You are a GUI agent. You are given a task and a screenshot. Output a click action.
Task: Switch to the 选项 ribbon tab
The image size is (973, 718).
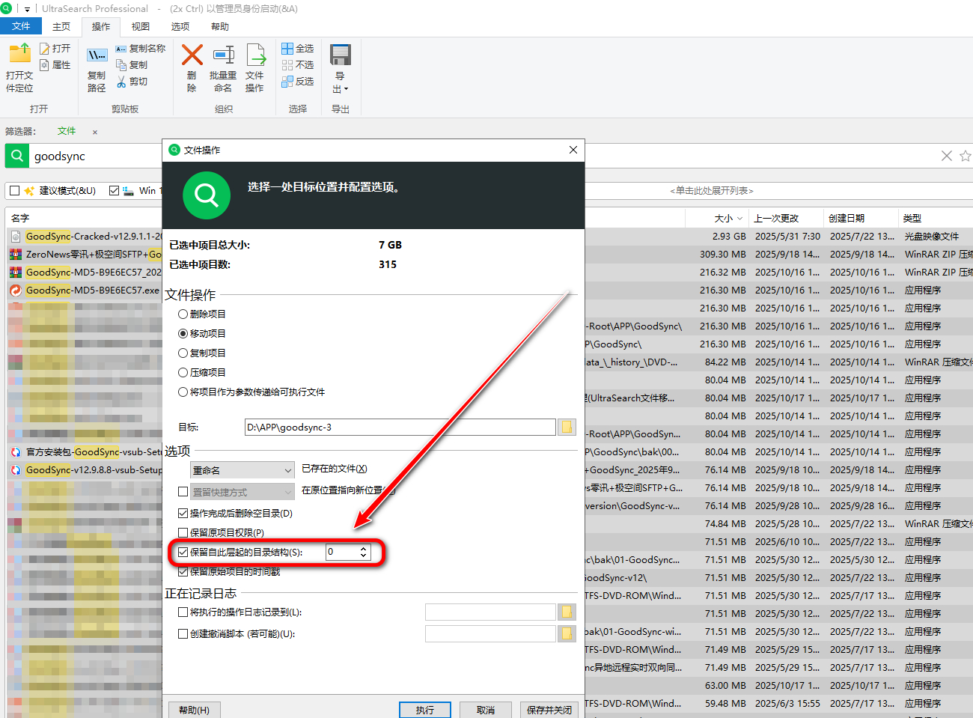pos(180,26)
